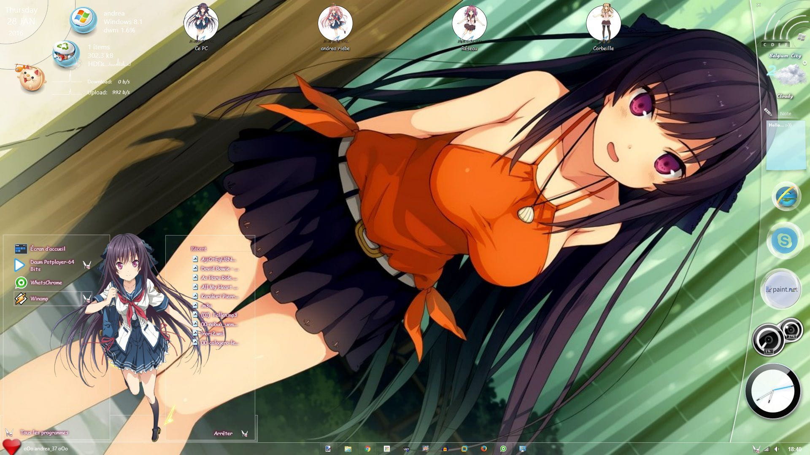The height and width of the screenshot is (455, 810).
Task: Launch the Skype dock icon
Action: 784,241
